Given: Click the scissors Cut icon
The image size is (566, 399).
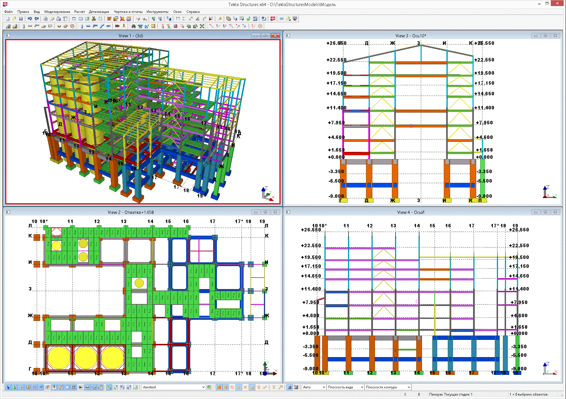Looking at the screenshot, I should pos(94,19).
